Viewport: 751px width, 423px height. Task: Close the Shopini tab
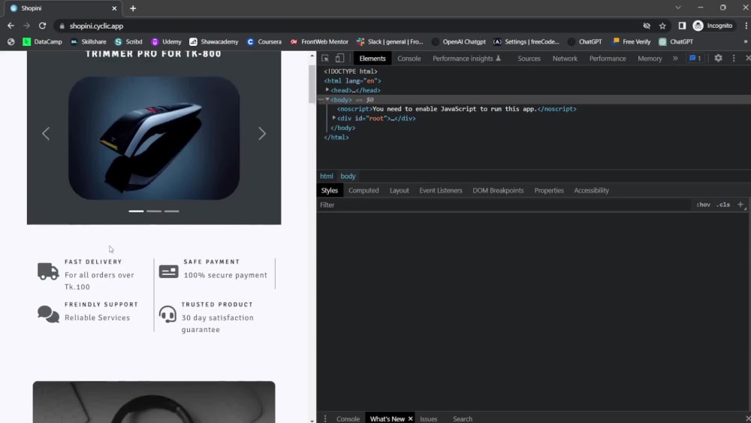click(114, 8)
